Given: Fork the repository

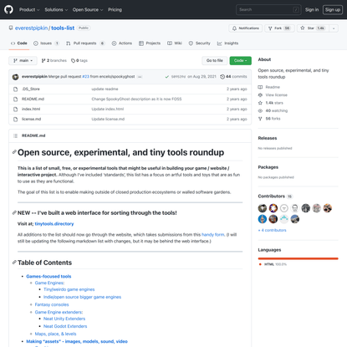Looking at the screenshot, I should point(279,28).
